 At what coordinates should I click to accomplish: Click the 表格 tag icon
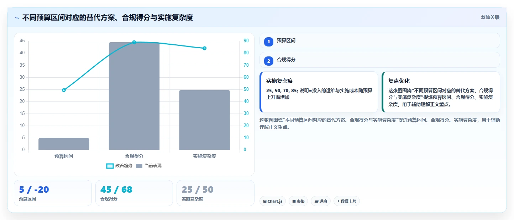click(x=294, y=201)
